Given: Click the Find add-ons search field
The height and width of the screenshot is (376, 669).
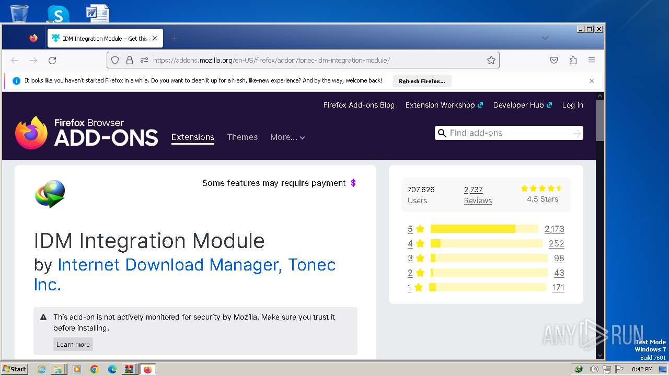Looking at the screenshot, I should pos(510,133).
